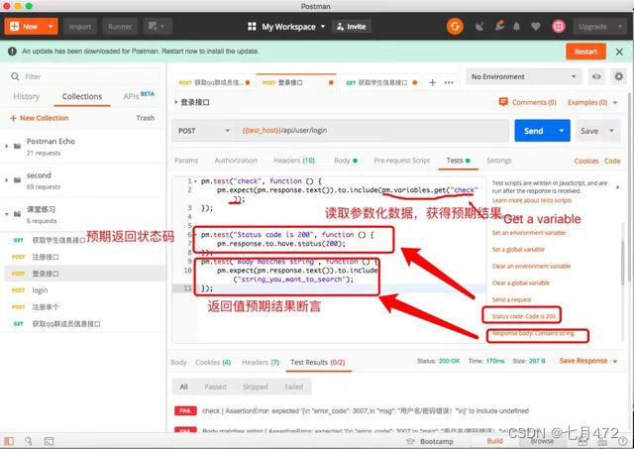Switch to the Authorization tab

point(236,161)
